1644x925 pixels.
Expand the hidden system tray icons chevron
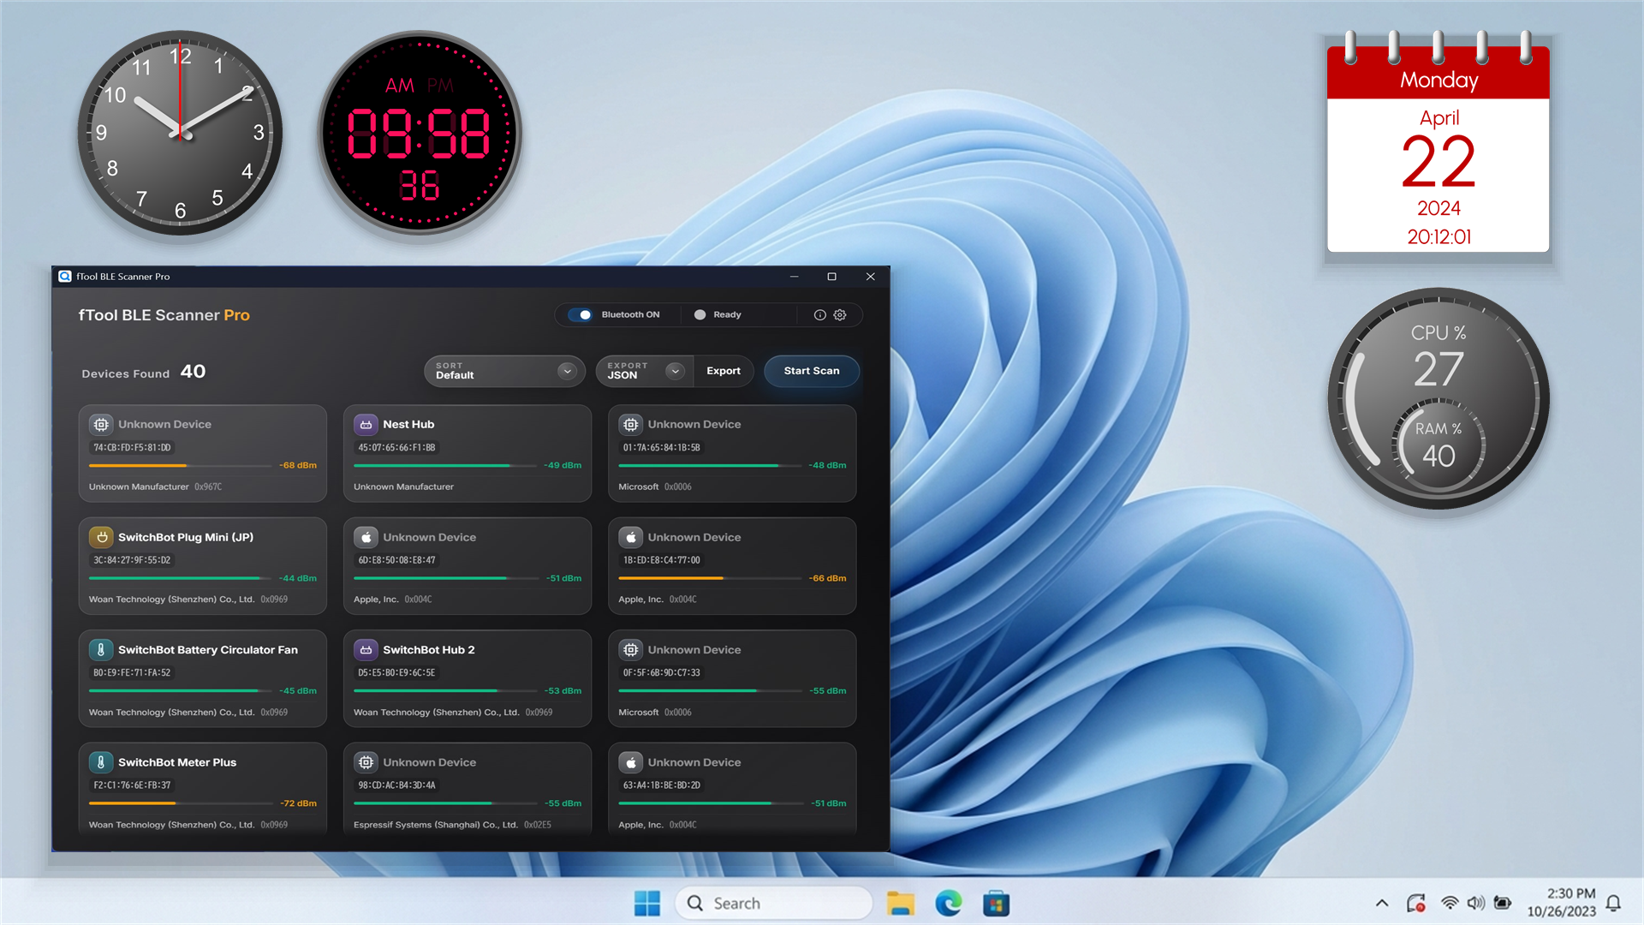1382,903
